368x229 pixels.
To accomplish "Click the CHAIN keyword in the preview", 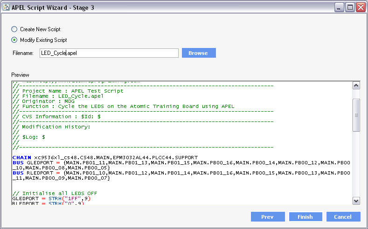I will (x=22, y=157).
